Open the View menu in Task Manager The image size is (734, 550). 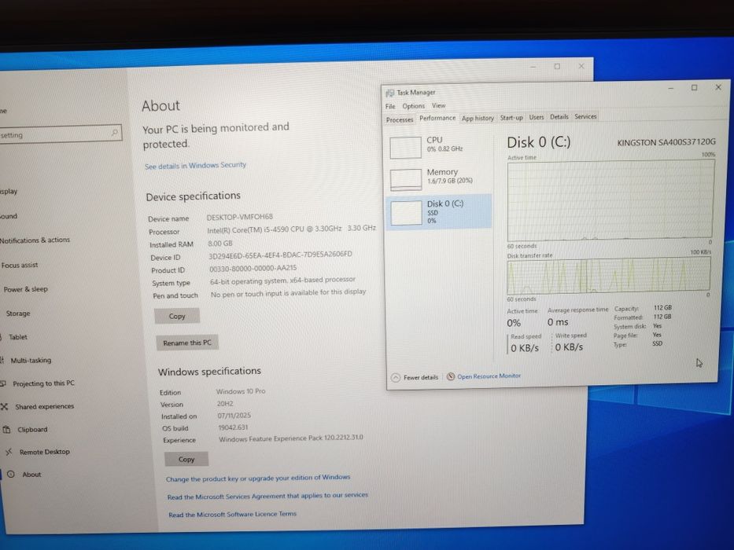tap(439, 106)
